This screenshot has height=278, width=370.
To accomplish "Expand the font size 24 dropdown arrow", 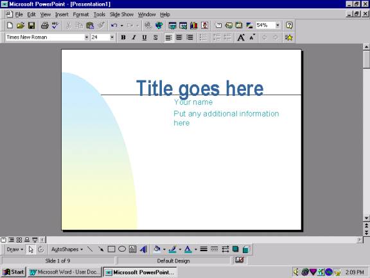I will pyautogui.click(x=112, y=37).
